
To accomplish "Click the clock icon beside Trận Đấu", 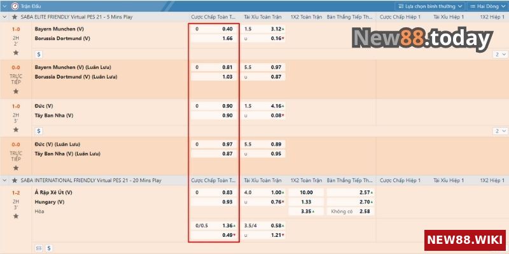I will pos(15,6).
